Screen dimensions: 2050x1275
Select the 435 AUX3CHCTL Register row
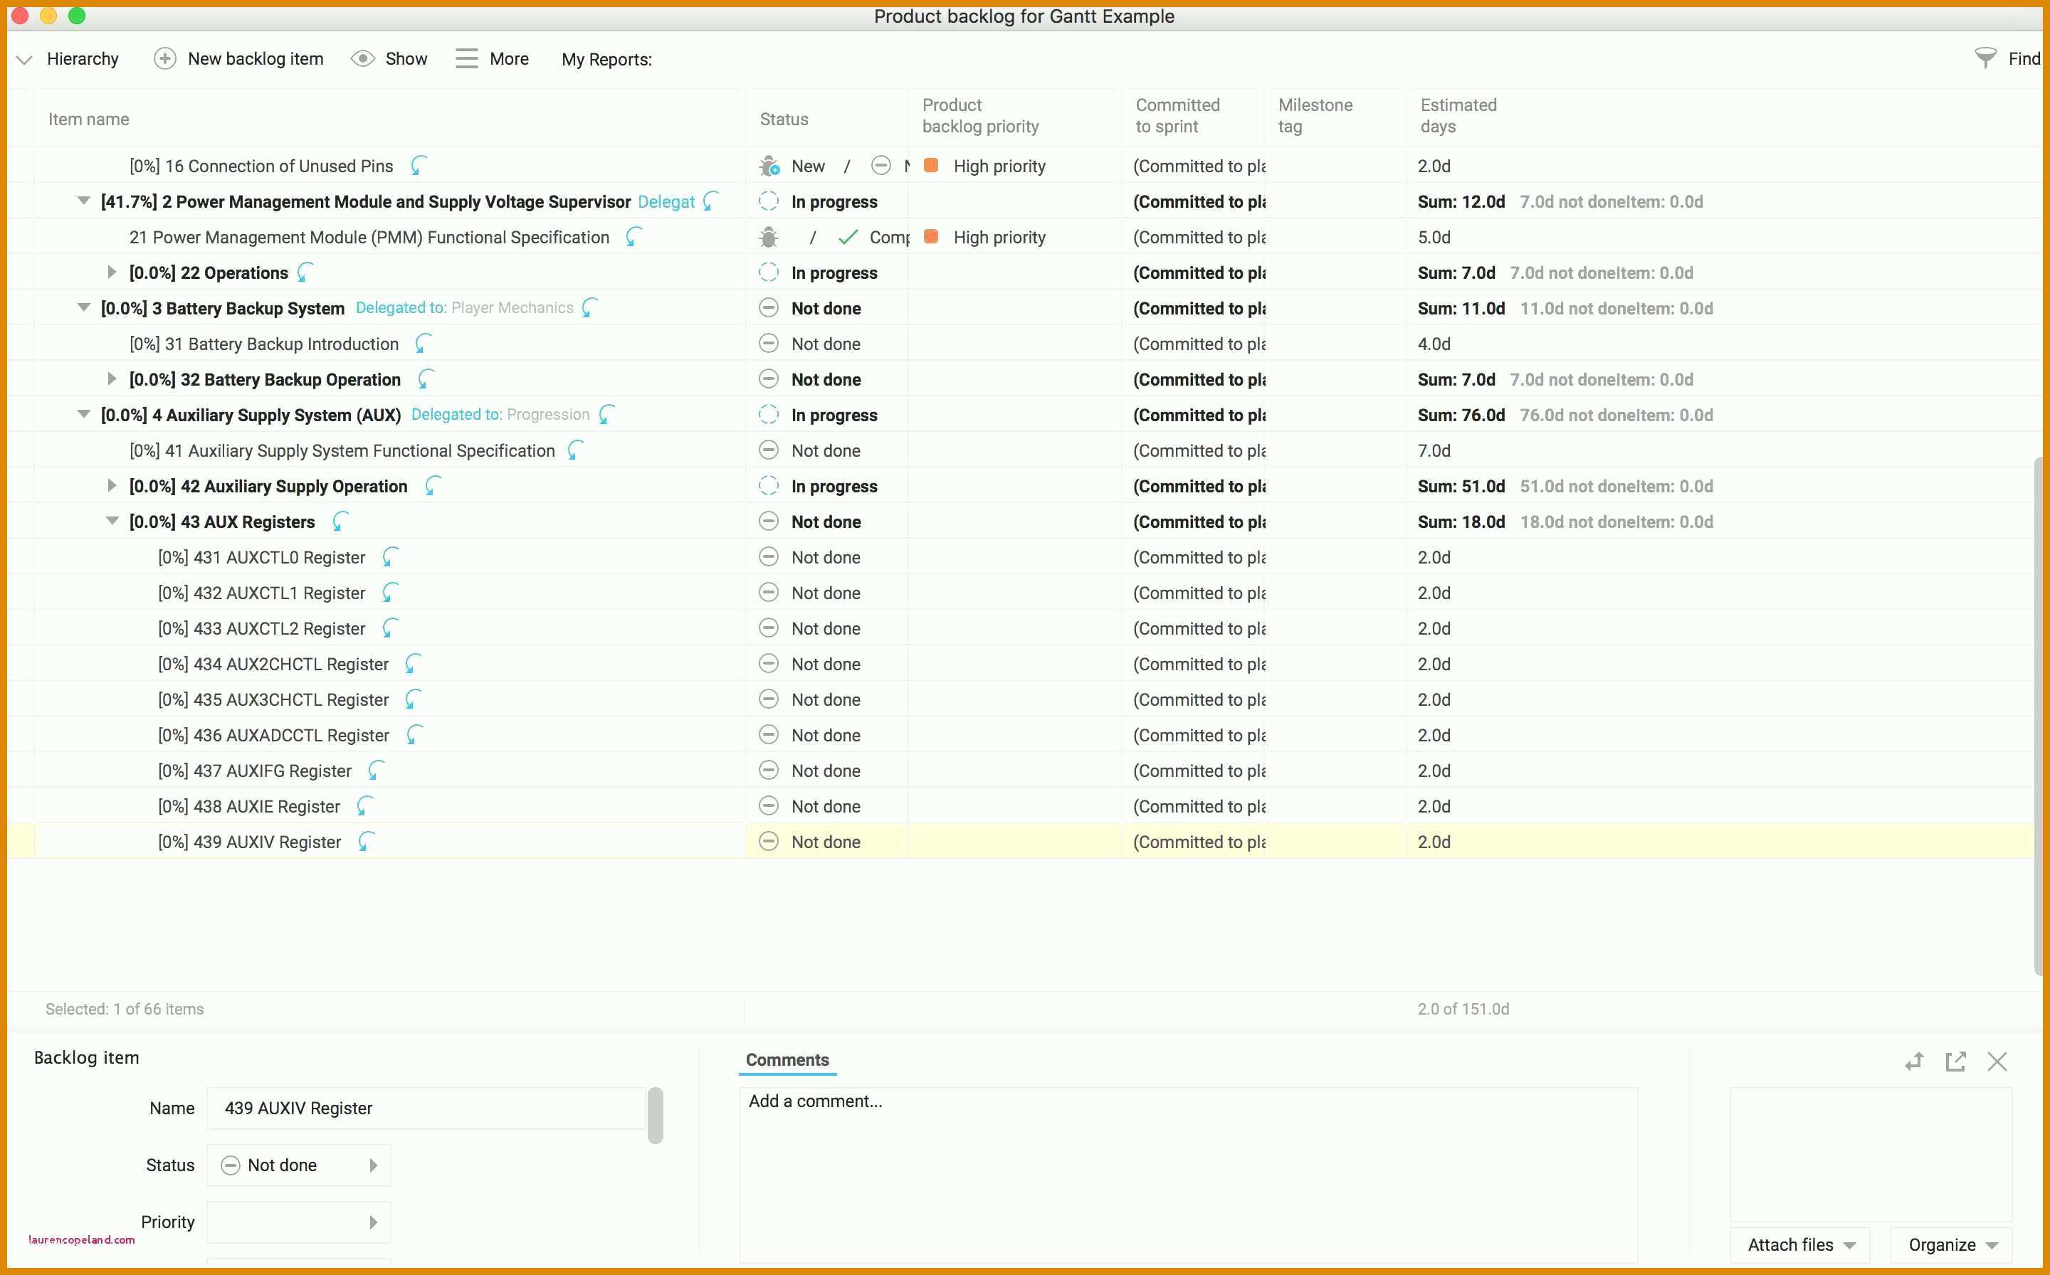(1019, 699)
